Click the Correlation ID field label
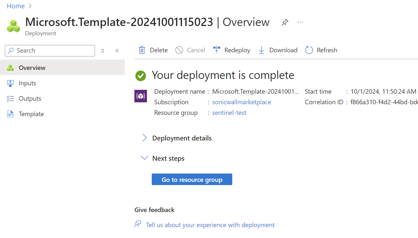Screen dimensions: 418x238 (324, 102)
